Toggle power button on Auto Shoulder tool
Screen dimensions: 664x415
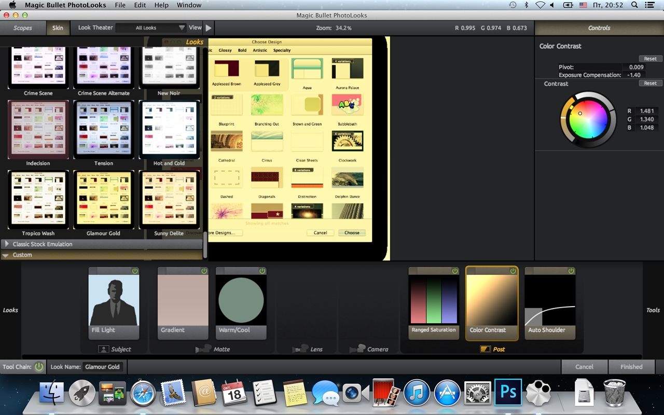point(571,271)
